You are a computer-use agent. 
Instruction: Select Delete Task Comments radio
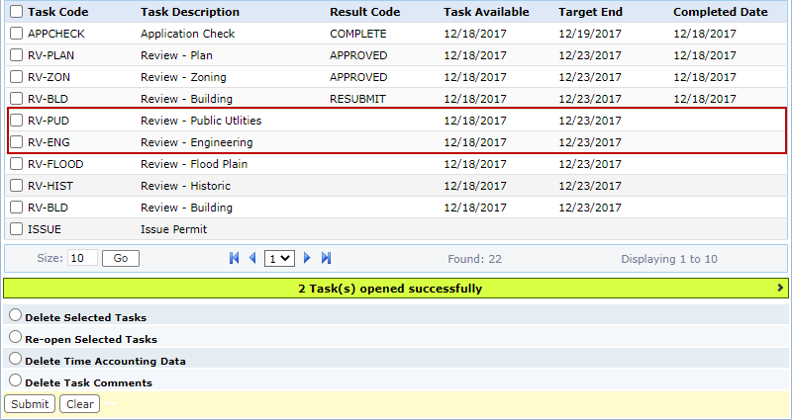tap(15, 381)
